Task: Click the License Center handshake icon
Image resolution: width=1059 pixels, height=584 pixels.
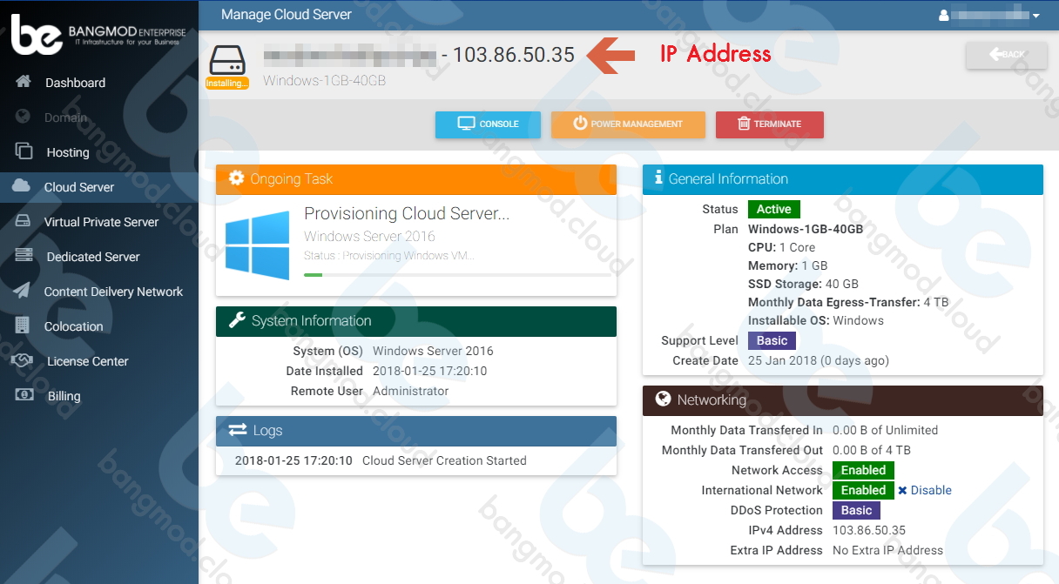Action: point(22,360)
